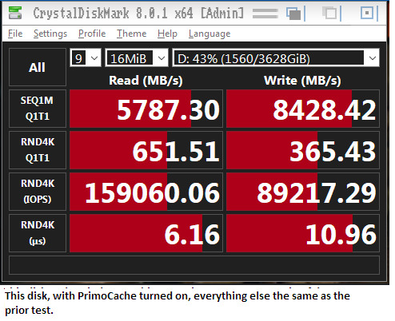Click the Read (MB/s) column header
Viewport: 395px width, 321px height.
(146, 80)
